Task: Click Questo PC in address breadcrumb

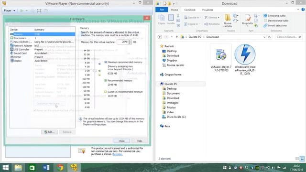Action: [x=195, y=37]
